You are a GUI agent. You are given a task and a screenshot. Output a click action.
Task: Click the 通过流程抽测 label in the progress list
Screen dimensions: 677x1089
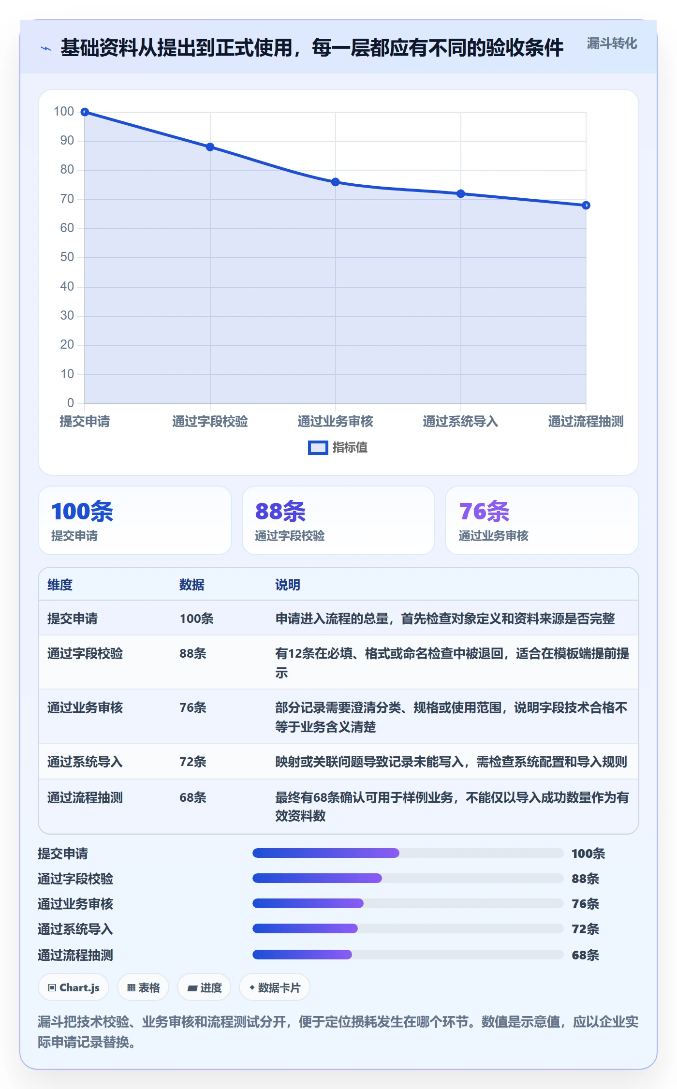pos(75,955)
